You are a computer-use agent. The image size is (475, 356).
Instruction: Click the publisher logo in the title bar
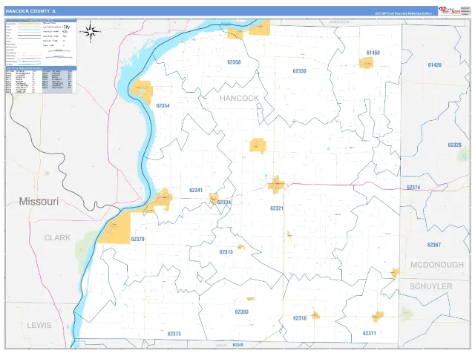point(451,10)
